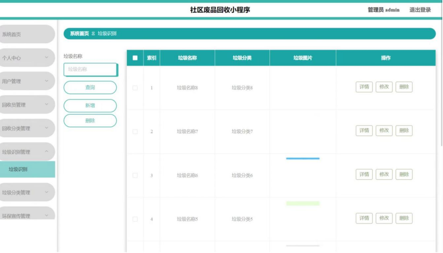Open the 回收员管理 sidebar menu

[27, 104]
